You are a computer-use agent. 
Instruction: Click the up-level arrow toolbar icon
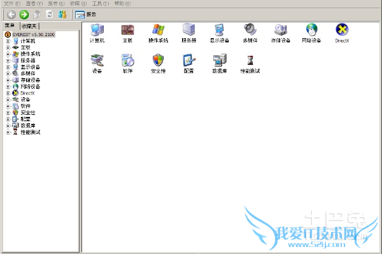[37, 15]
